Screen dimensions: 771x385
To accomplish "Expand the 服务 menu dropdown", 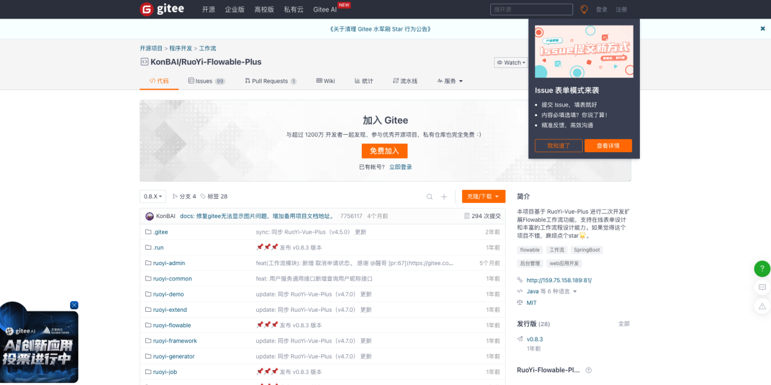I will point(450,81).
